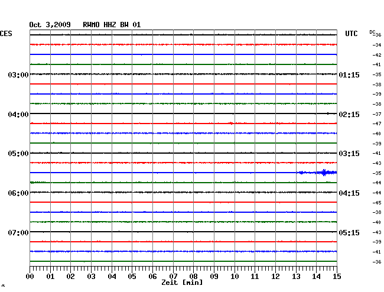The height and width of the screenshot is (292, 384).
Task: Click minute tick label "05"
Action: (132, 277)
